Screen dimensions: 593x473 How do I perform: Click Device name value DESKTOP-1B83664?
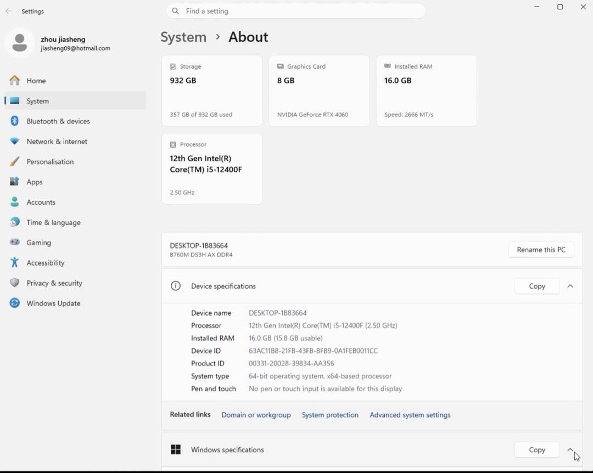(278, 313)
